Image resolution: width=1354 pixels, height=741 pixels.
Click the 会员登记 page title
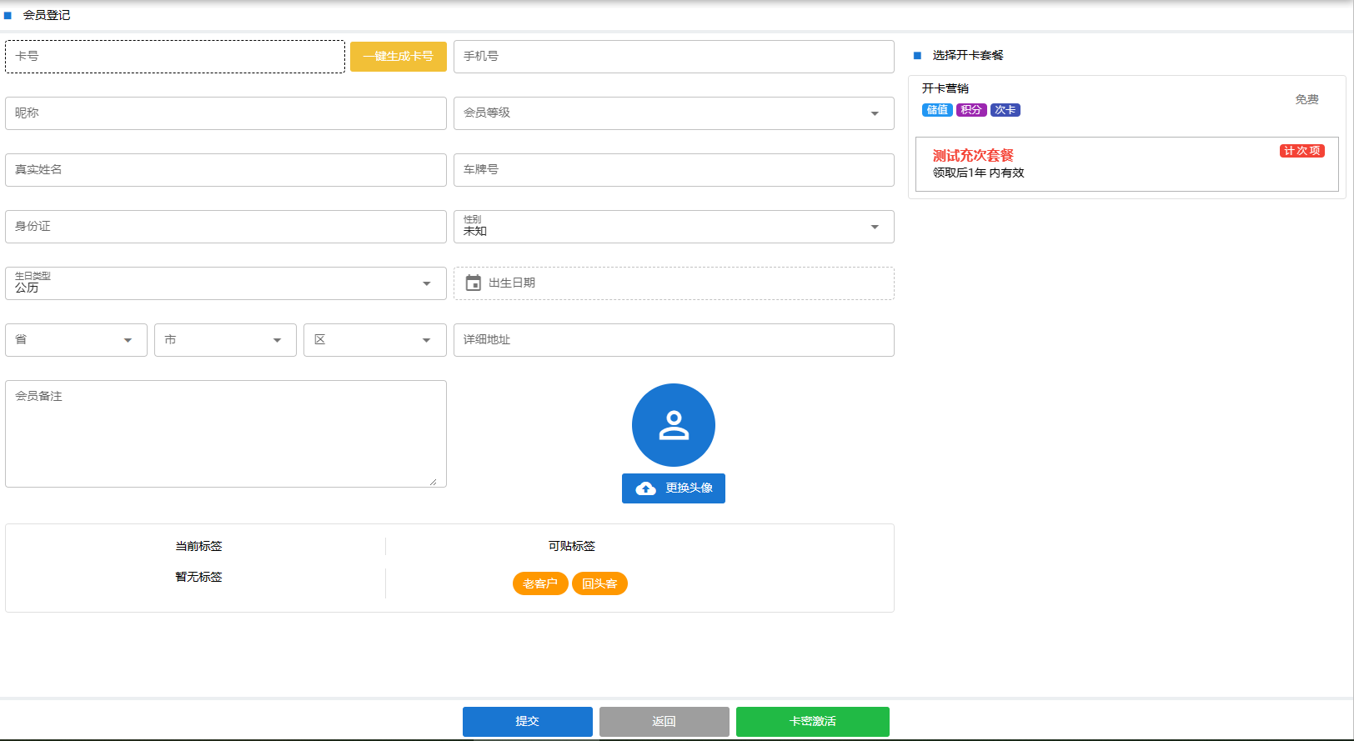click(47, 15)
